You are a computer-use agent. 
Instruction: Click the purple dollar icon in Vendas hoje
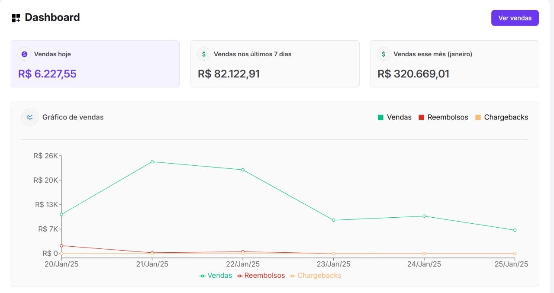pyautogui.click(x=24, y=54)
